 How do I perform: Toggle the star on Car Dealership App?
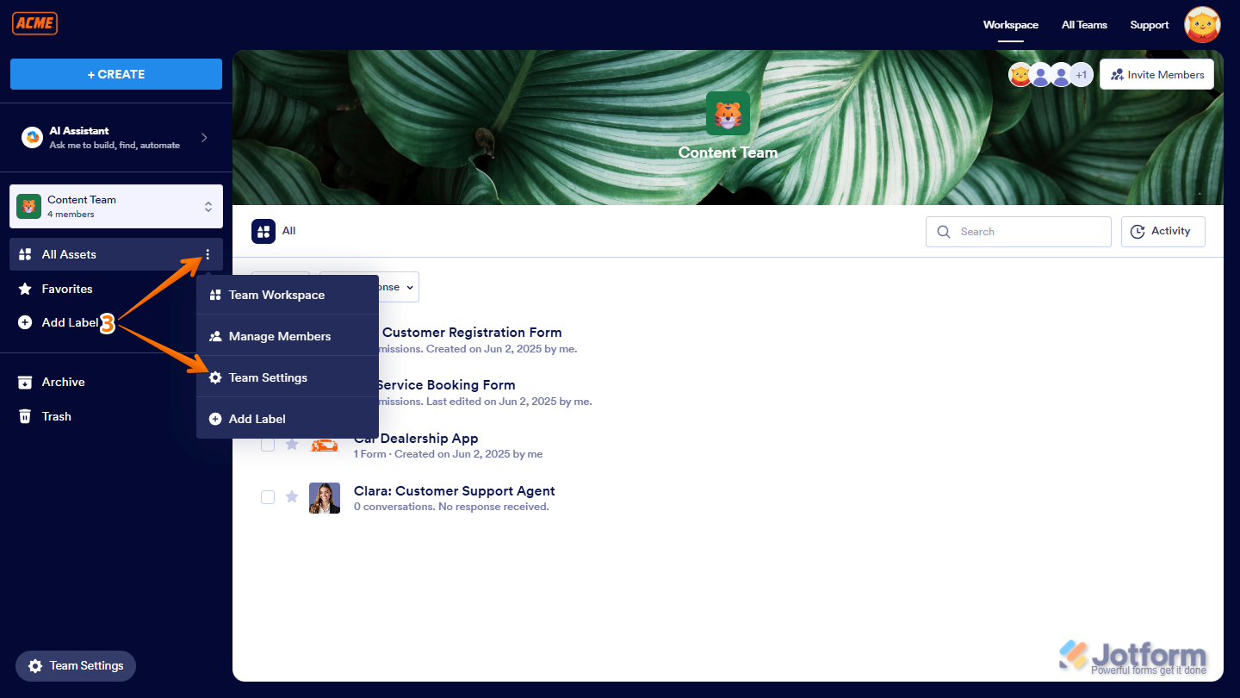click(292, 444)
